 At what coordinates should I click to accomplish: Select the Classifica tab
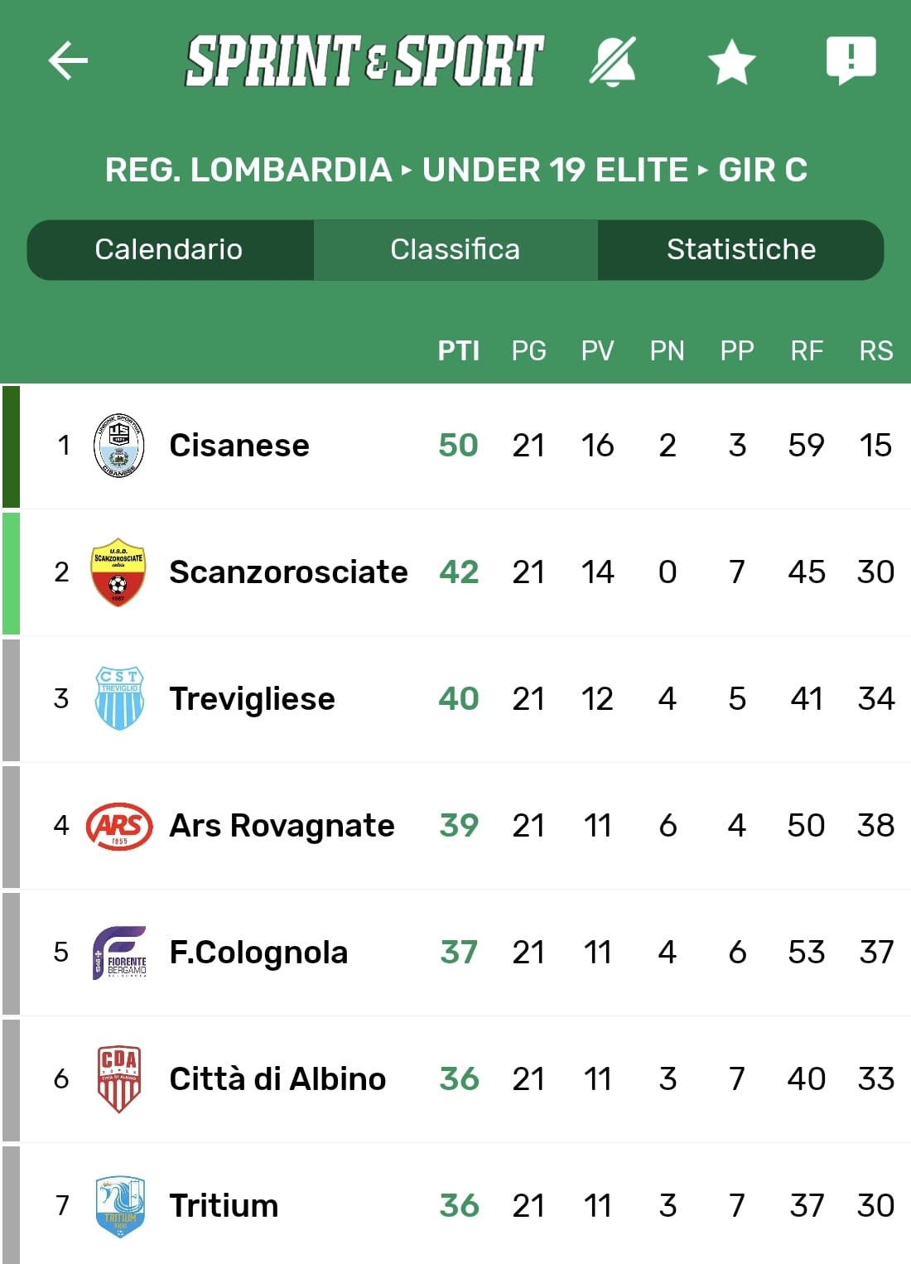455,249
